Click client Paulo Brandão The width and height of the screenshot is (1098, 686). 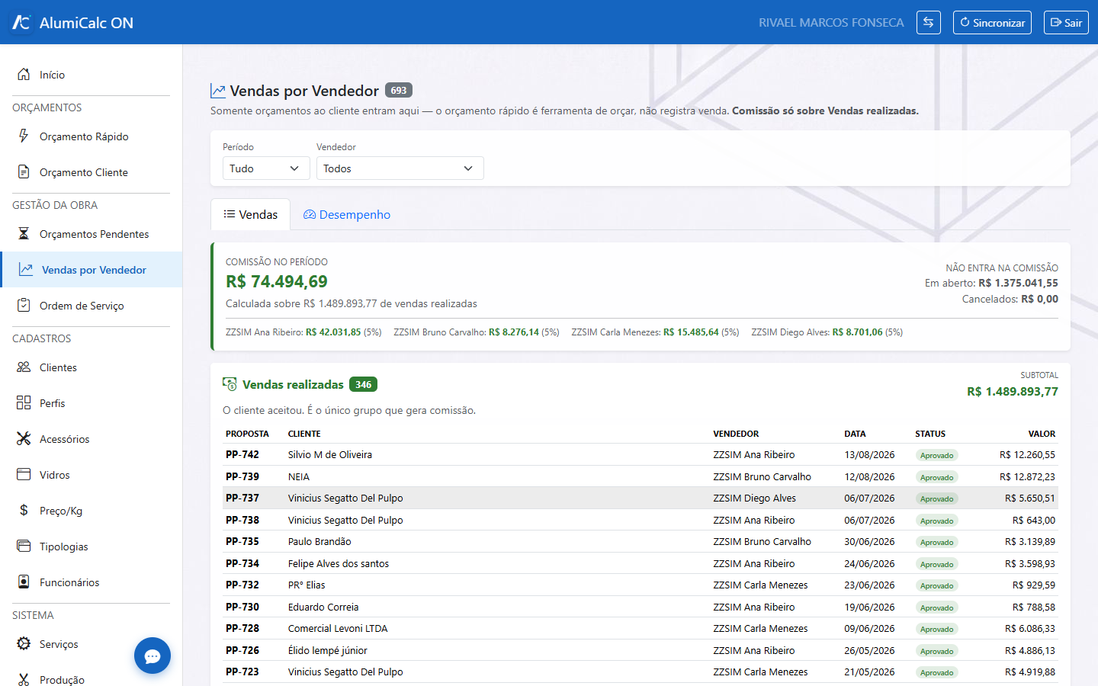pyautogui.click(x=319, y=542)
